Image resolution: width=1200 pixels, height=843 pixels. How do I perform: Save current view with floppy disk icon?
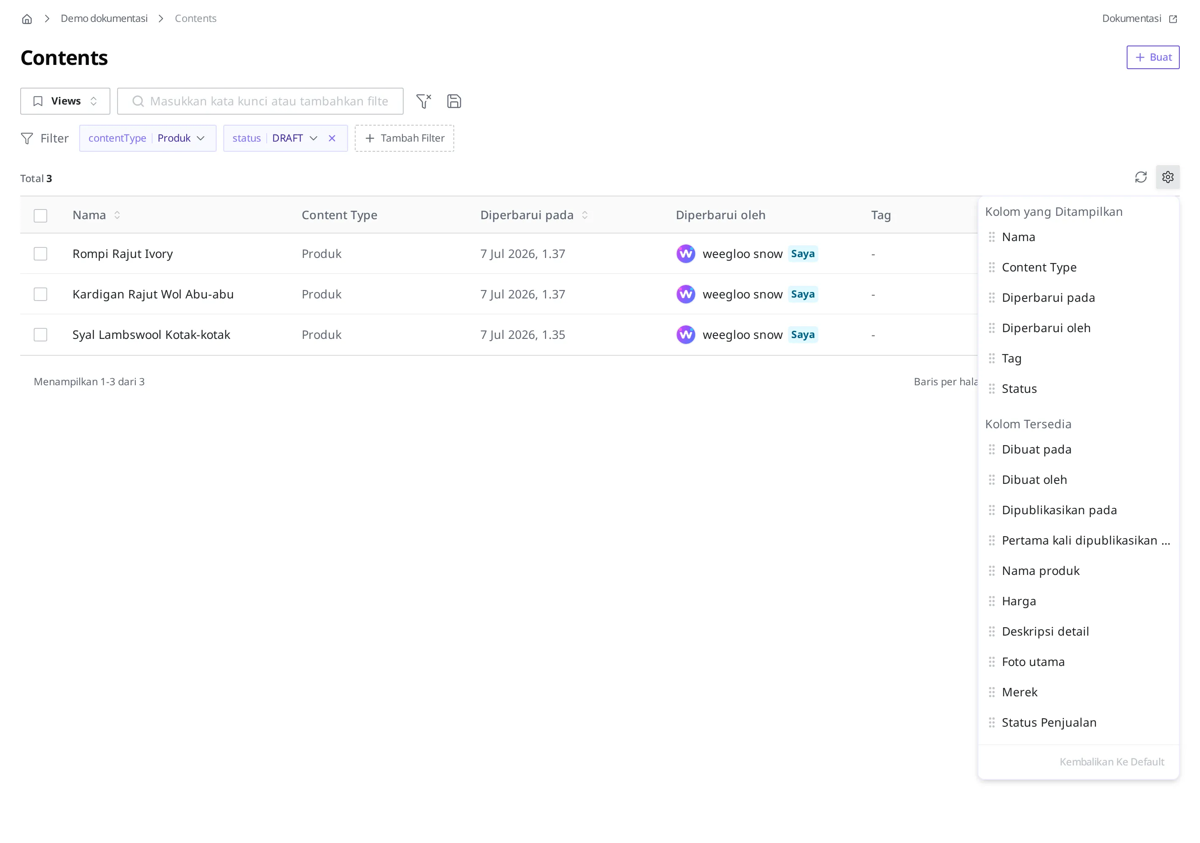454,101
